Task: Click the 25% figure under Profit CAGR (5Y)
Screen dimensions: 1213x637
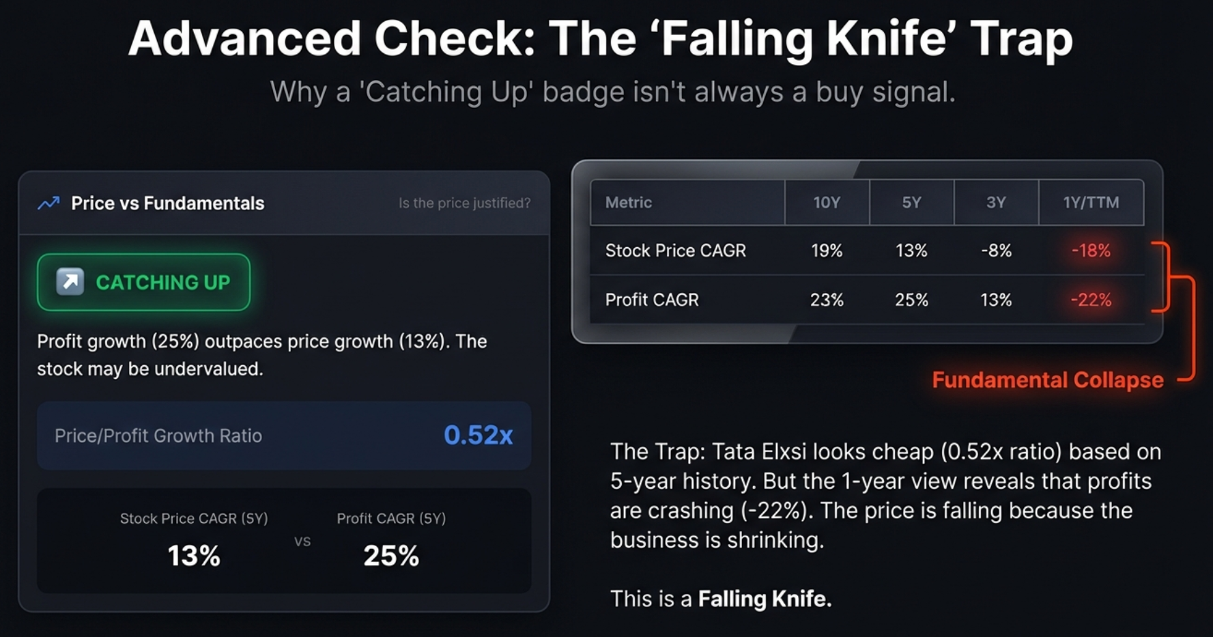Action: (391, 556)
